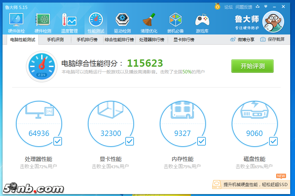This screenshot has width=295, height=196.
Task: Uncheck the 显卡性能 graphics test checkbox
Action: click(x=129, y=141)
